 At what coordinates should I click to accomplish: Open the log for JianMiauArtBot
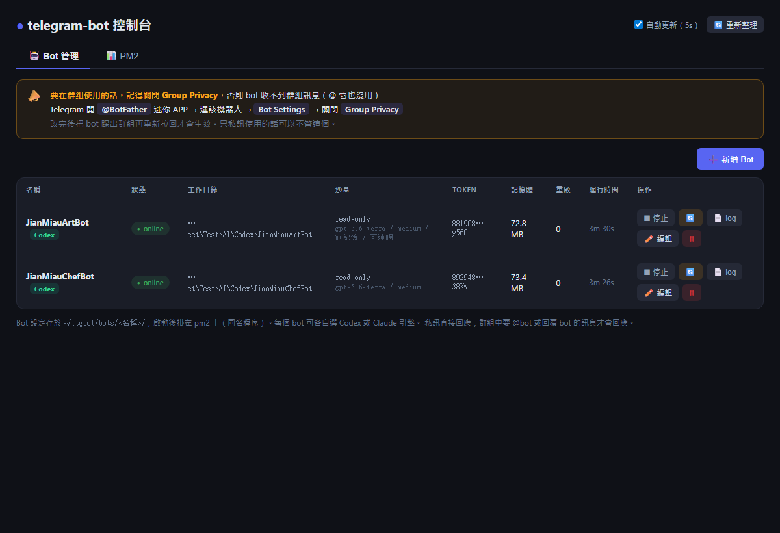[x=724, y=218]
